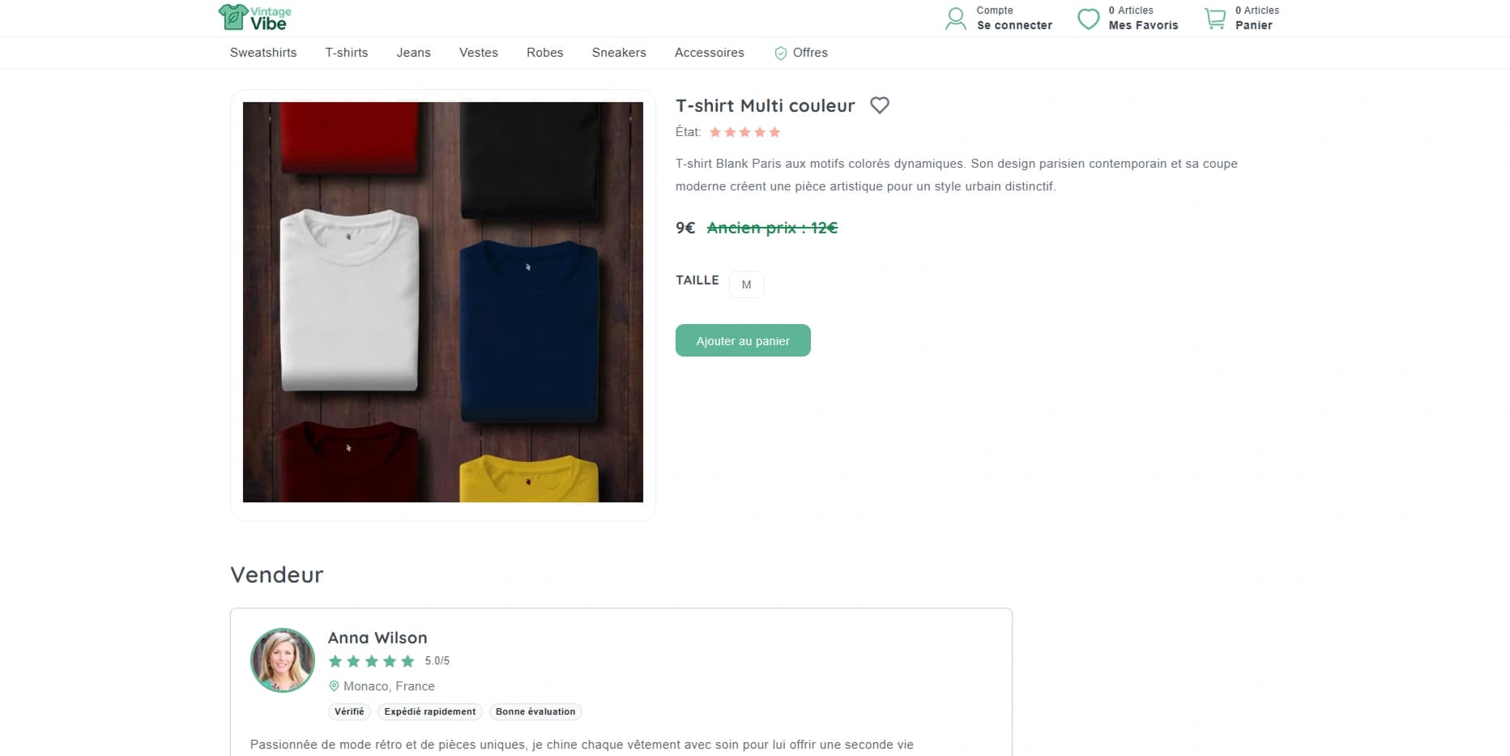Select size M
This screenshot has width=1510, height=756.
(746, 284)
